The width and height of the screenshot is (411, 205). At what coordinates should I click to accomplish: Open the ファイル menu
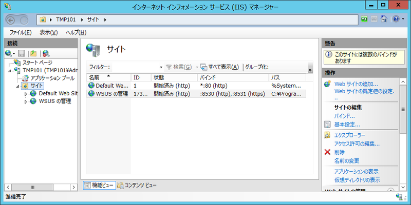point(21,33)
